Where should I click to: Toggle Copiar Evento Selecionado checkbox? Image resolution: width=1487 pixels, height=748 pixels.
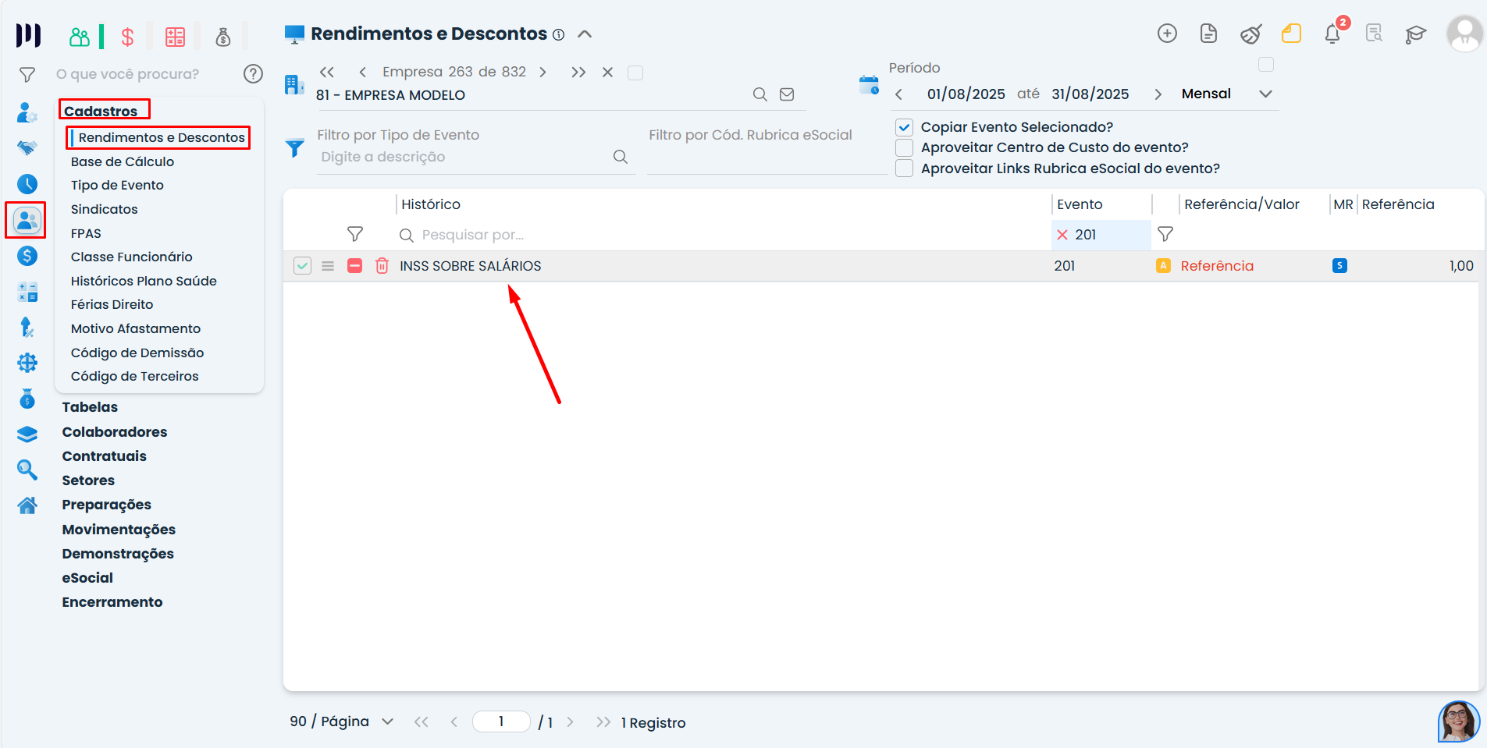coord(904,127)
